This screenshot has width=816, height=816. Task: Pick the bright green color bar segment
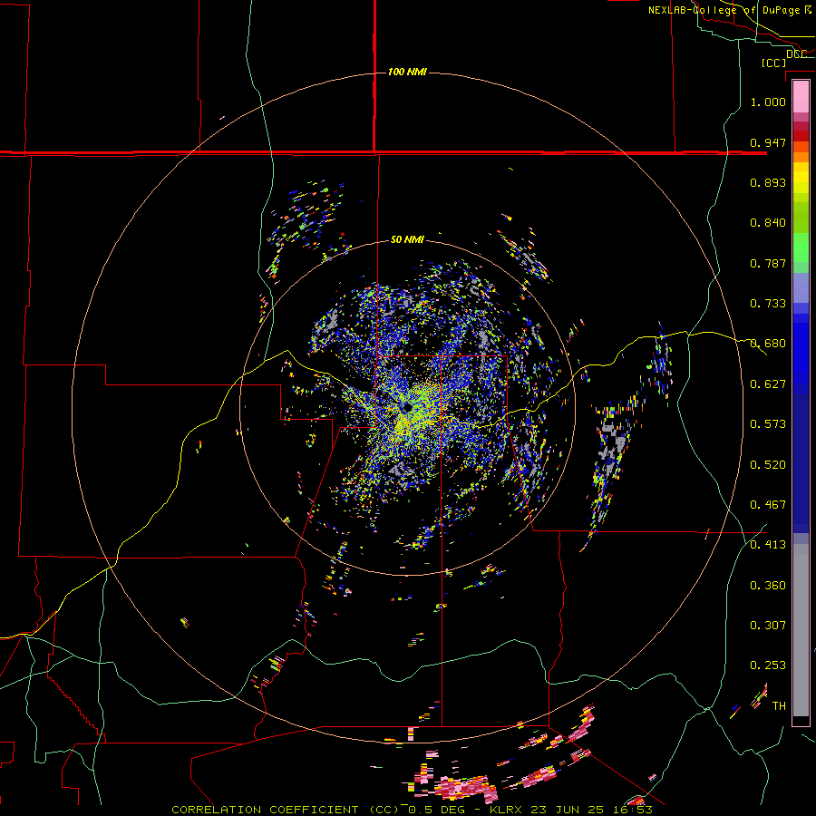pos(801,248)
